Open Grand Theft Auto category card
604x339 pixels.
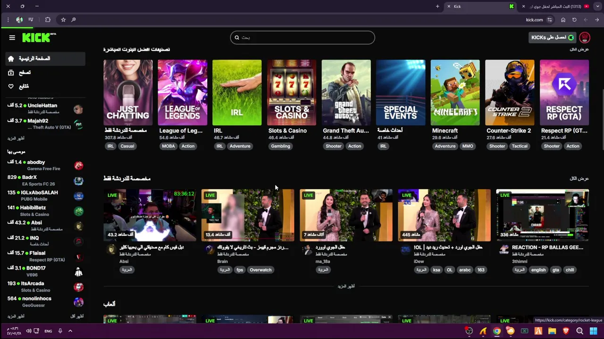coord(346,93)
